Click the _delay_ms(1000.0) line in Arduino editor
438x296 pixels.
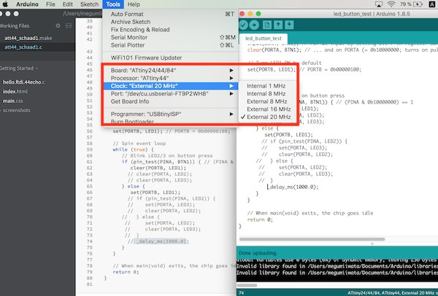coord(293,187)
